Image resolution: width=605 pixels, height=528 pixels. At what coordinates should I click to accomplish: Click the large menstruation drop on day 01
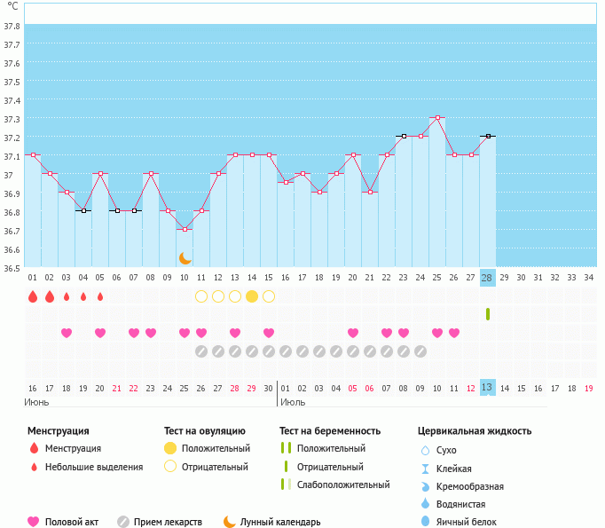point(33,296)
